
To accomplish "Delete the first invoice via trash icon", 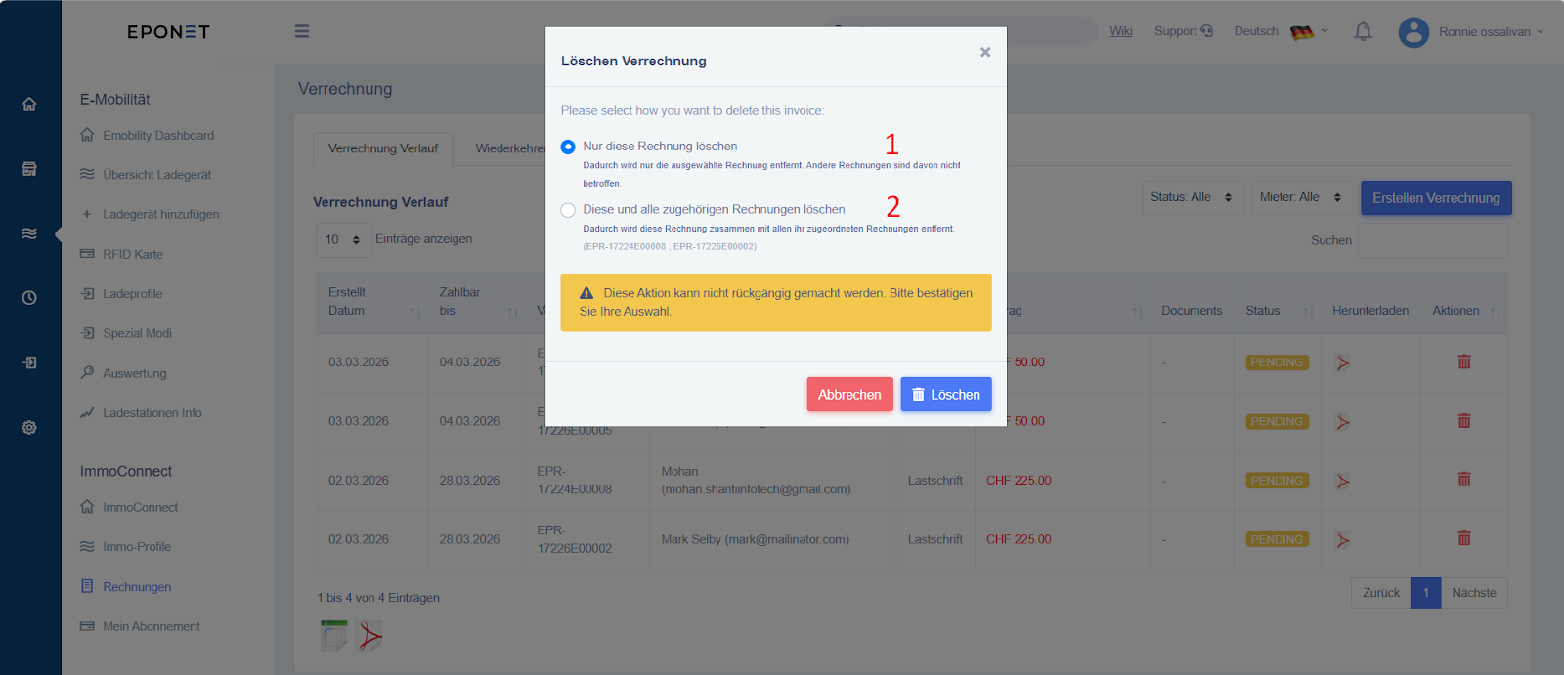I will [1464, 361].
